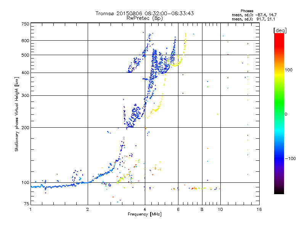305x228 pixels.
Task: Click y-axis tick label '600'
Action: [x=25, y=41]
